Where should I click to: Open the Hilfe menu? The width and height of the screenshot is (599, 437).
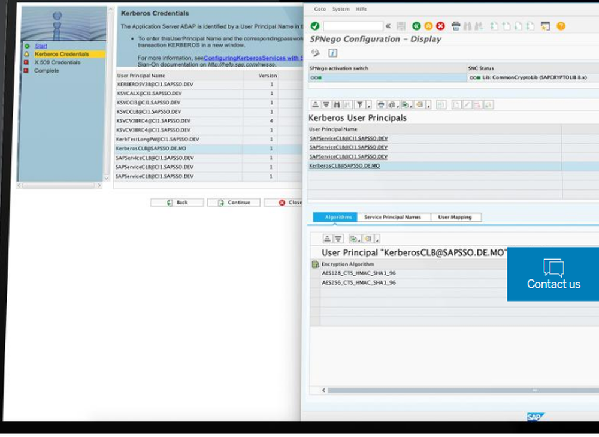point(361,9)
